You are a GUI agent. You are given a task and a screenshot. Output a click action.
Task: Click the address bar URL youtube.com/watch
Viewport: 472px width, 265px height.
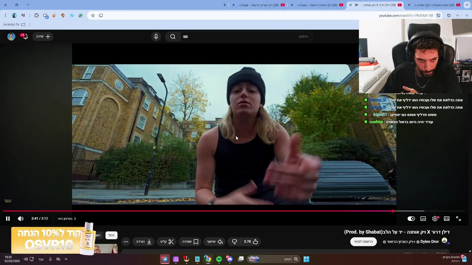pos(406,15)
